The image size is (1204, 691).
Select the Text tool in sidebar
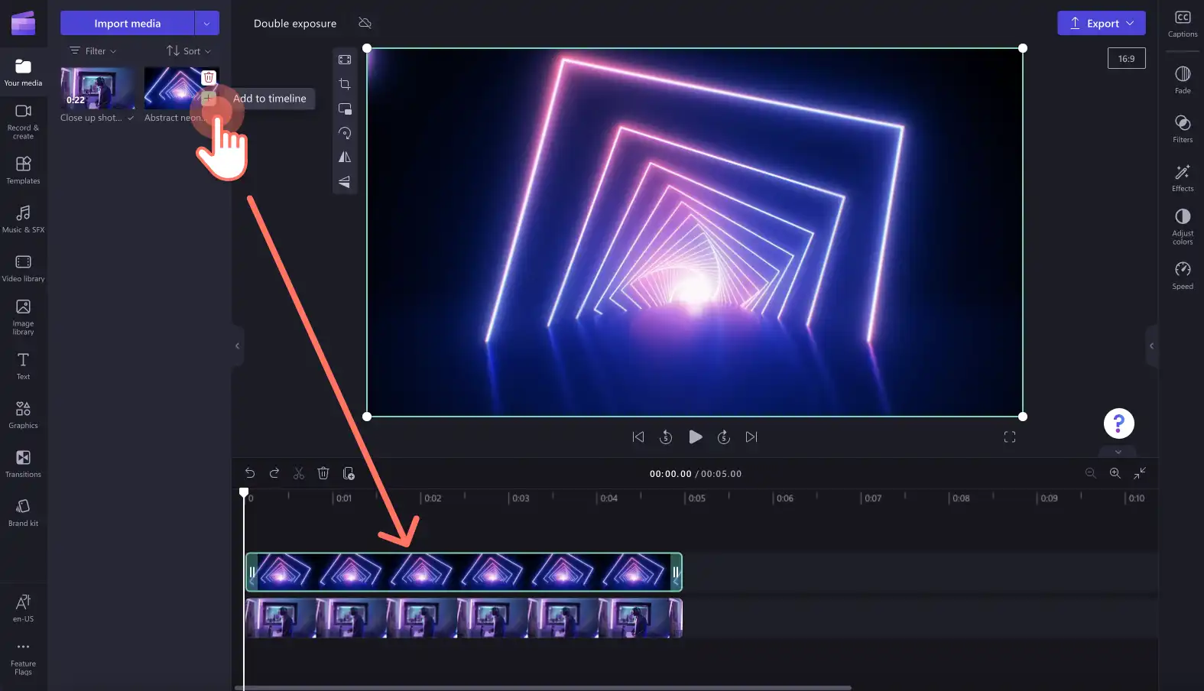(x=23, y=366)
